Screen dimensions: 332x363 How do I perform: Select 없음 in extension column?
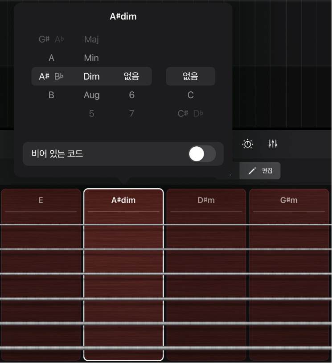[x=131, y=76]
